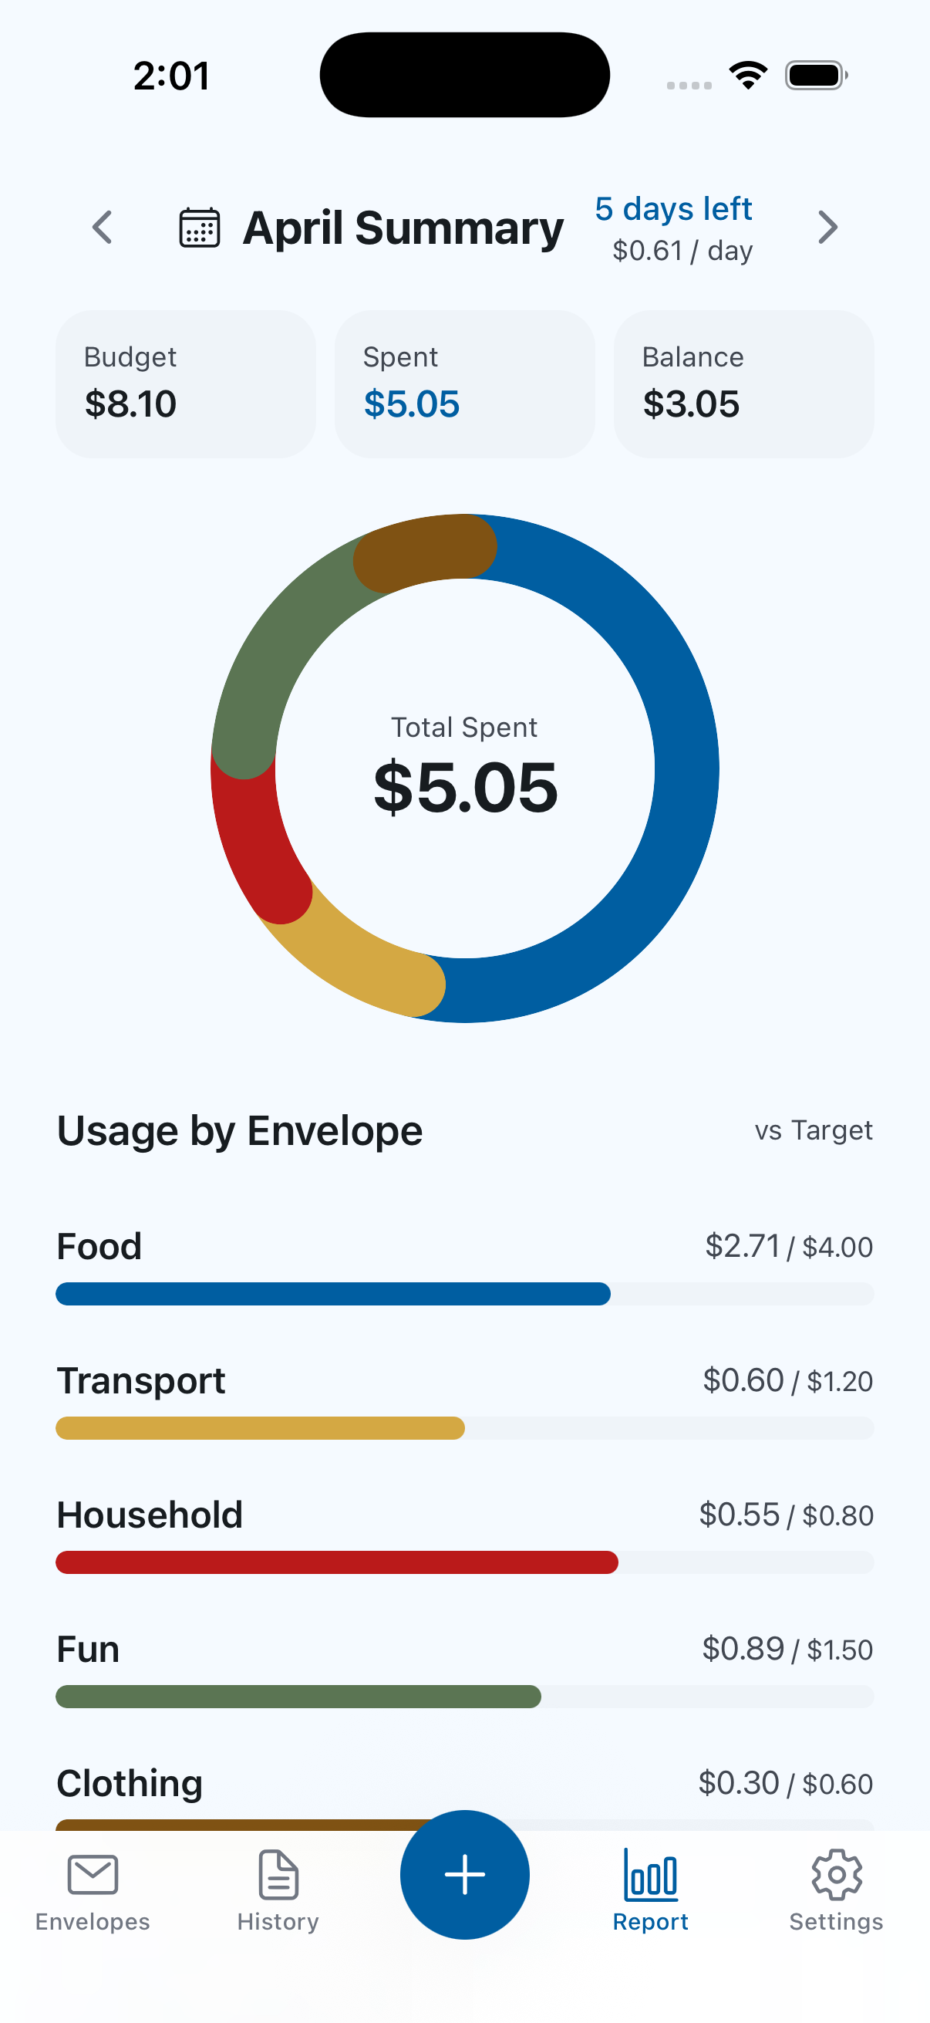Screen dimensions: 930x2023
Task: Tap the Budget $8.10 card
Action: click(185, 384)
